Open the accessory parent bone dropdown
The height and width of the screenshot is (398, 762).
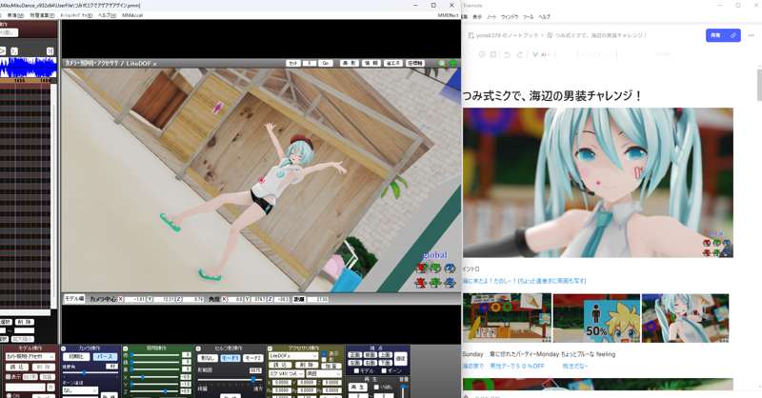[324, 373]
